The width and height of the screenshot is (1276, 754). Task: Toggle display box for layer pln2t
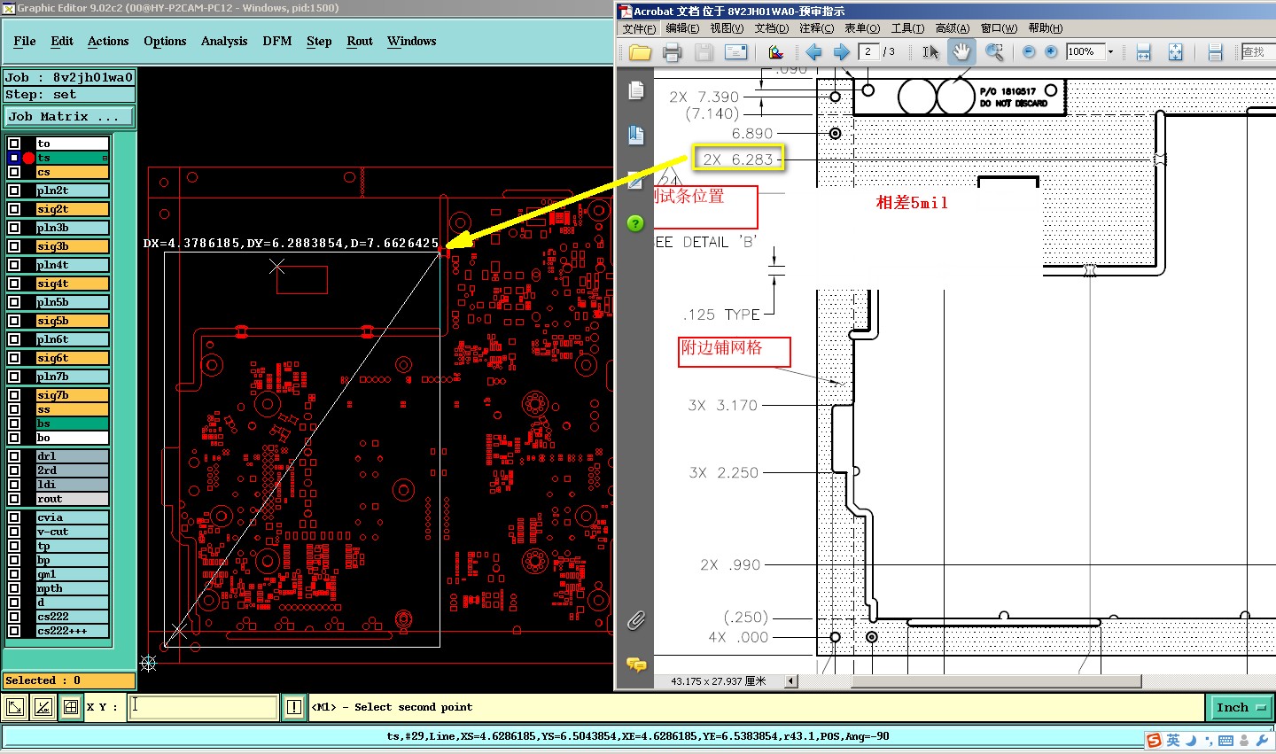[x=14, y=190]
